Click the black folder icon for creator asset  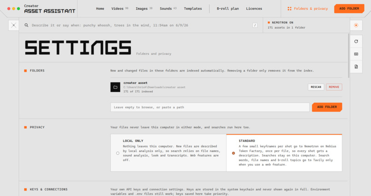115,87
